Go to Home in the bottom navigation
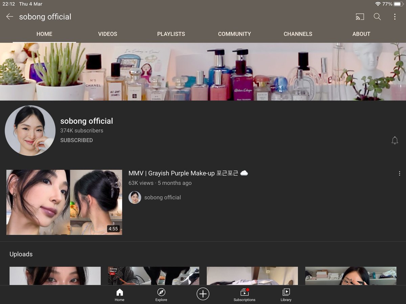406x304 pixels. point(119,295)
